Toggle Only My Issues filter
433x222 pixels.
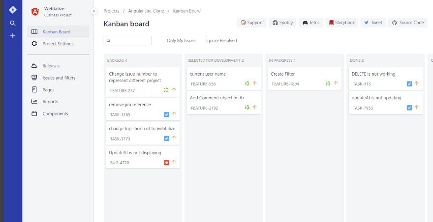[x=181, y=41]
